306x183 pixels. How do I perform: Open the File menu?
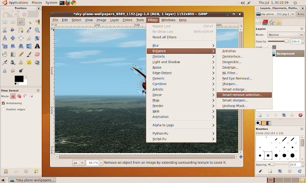click(x=55, y=20)
